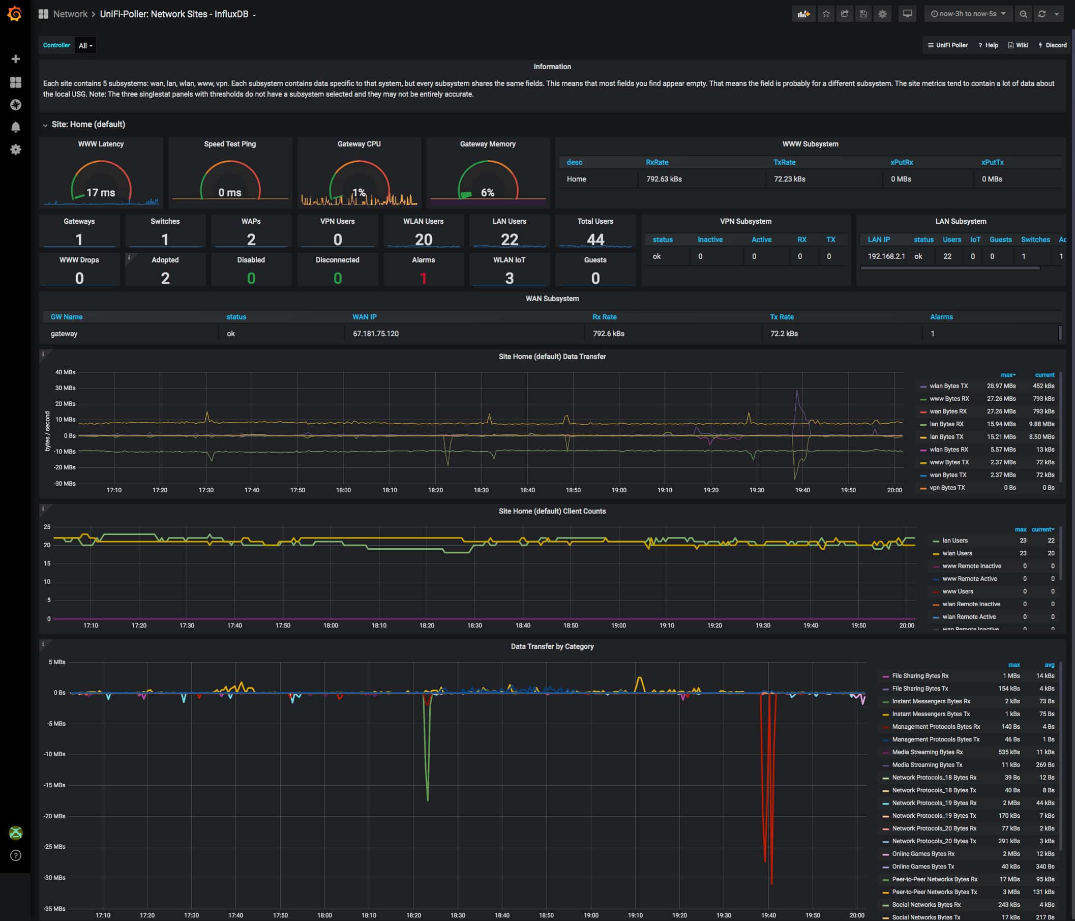
Task: Open refresh interval dropdown arrow
Action: pyautogui.click(x=1057, y=14)
